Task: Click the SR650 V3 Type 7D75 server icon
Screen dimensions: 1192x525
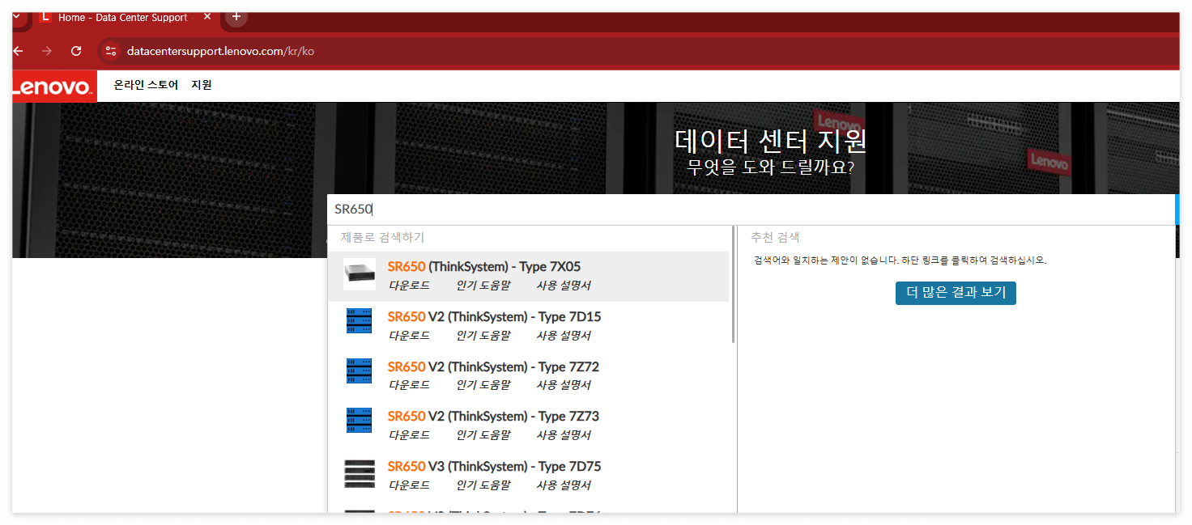Action: pyautogui.click(x=359, y=473)
